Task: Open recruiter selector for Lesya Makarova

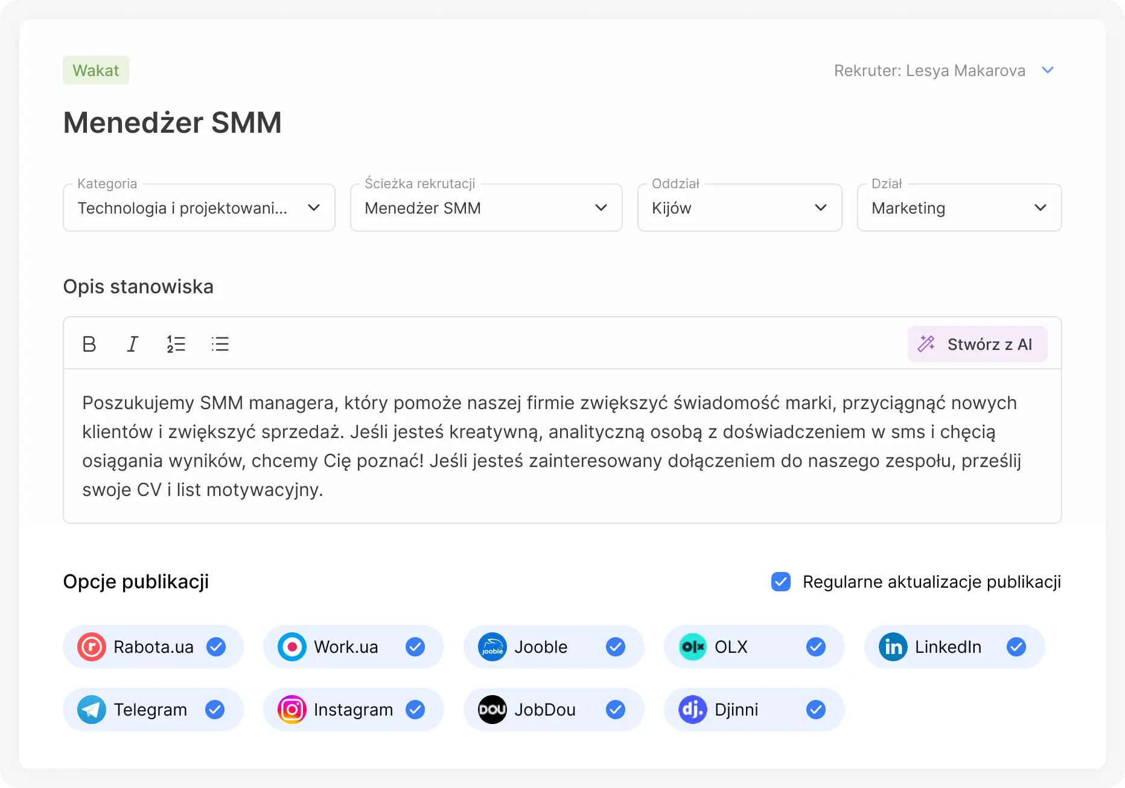Action: (x=1048, y=71)
